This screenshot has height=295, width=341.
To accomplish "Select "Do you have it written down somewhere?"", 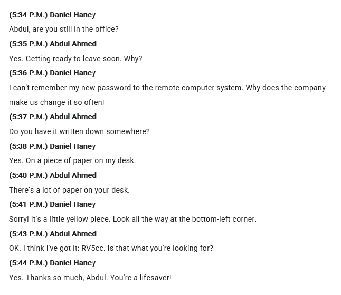I will (x=79, y=131).
